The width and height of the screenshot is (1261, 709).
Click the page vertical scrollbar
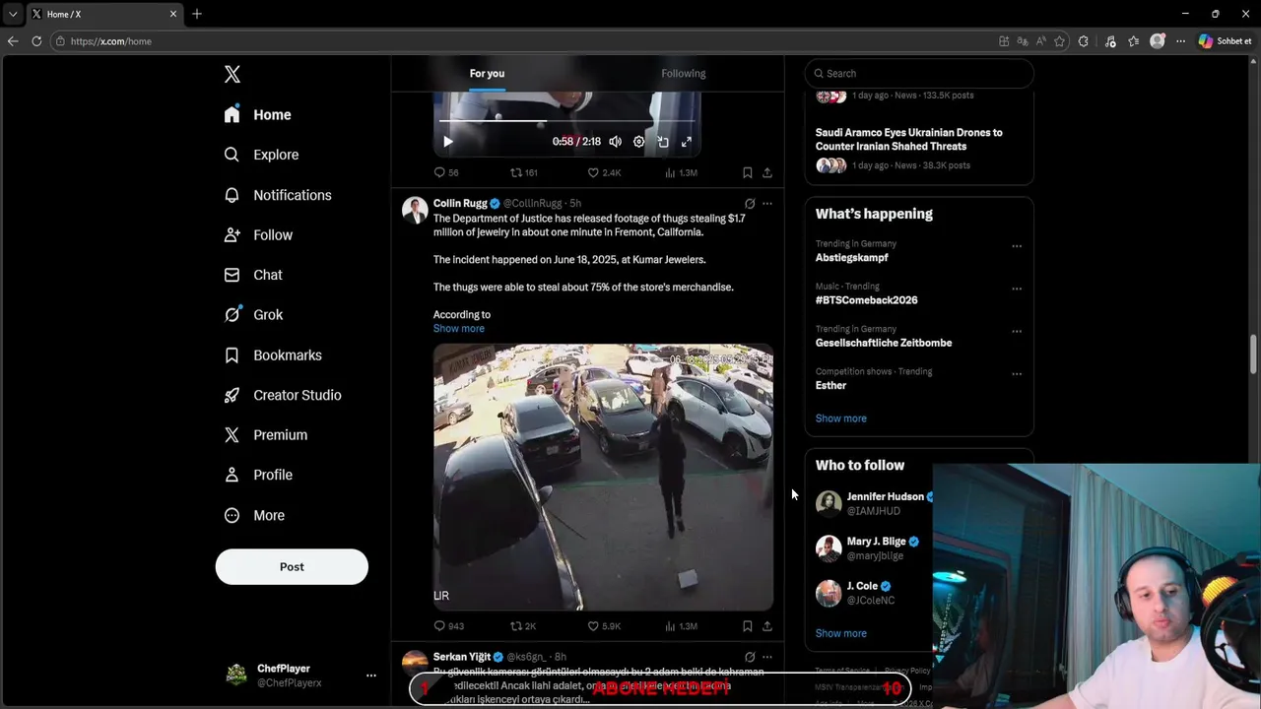point(1254,354)
